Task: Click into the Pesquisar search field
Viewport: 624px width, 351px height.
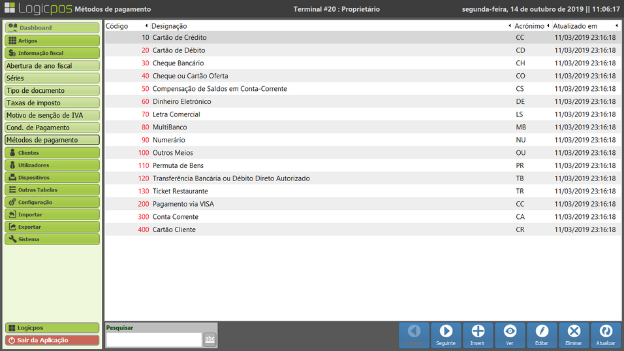Action: click(x=153, y=339)
